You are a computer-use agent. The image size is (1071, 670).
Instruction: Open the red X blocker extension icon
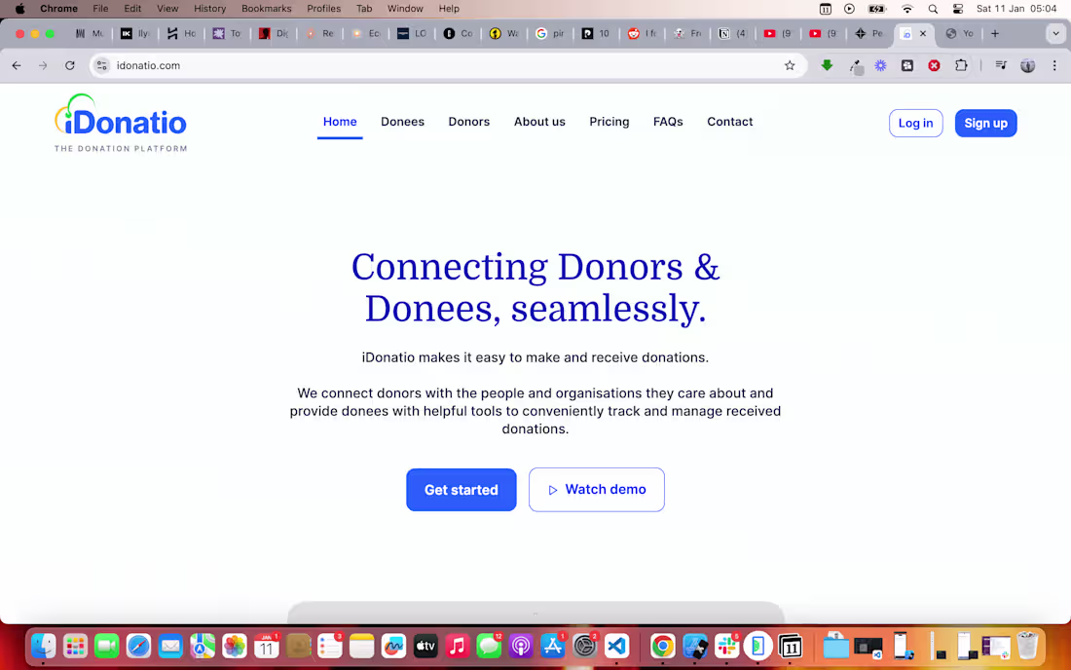(934, 65)
